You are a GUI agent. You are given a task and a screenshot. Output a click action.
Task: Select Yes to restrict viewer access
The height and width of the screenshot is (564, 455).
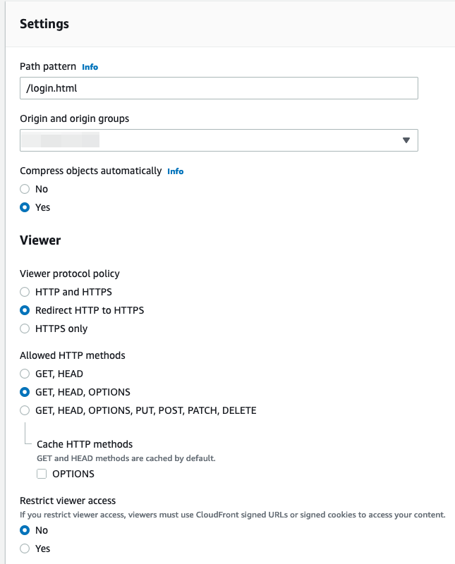[x=23, y=548]
